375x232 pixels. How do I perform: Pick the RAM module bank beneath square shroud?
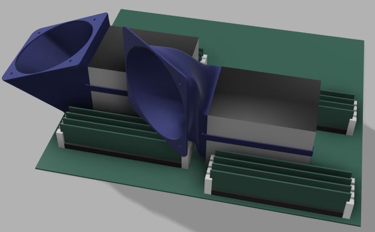125,137
